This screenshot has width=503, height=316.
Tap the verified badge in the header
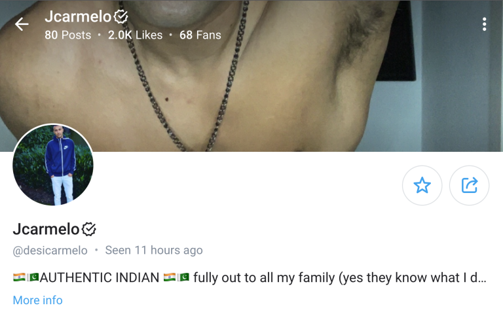click(x=121, y=16)
